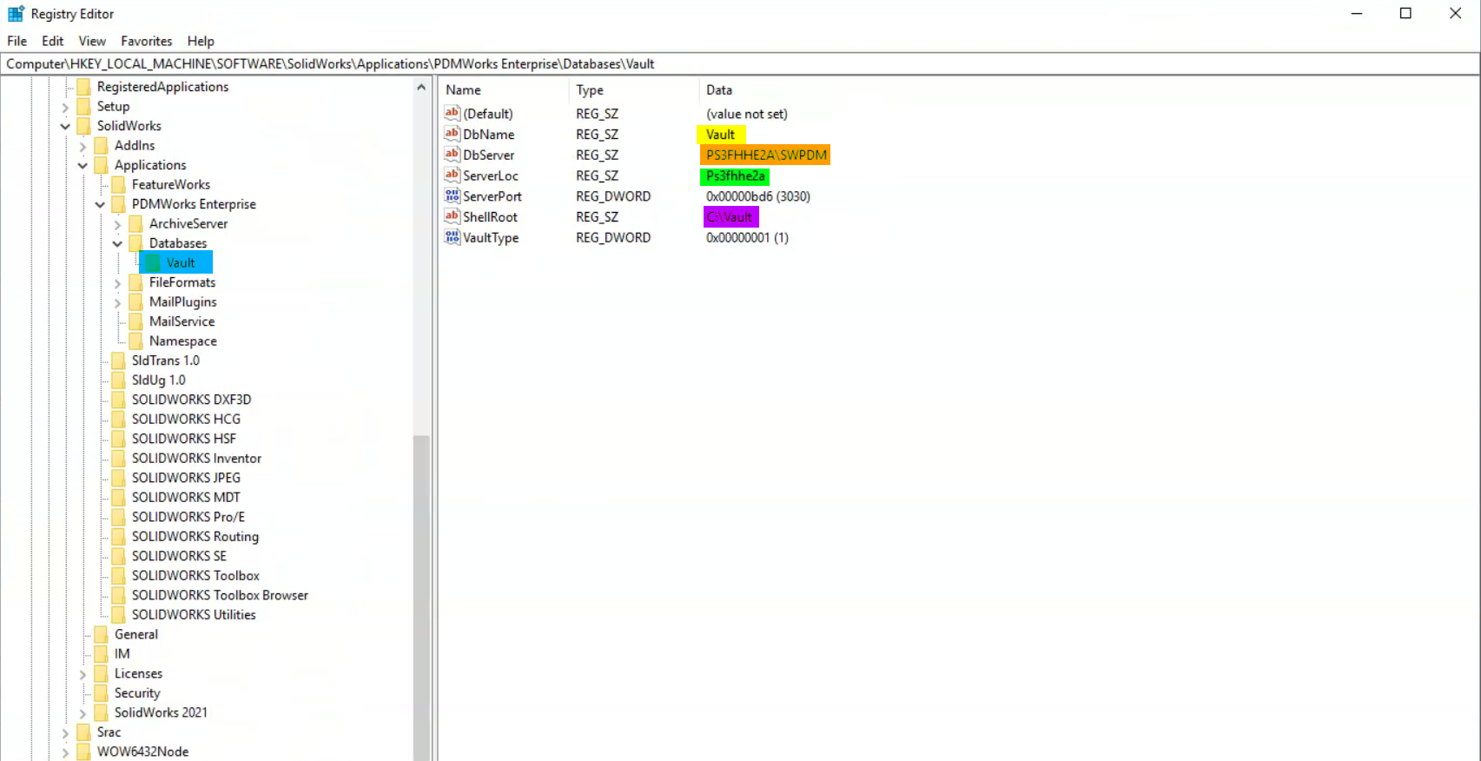Expand the Licenses key
Screen dimensions: 1481x761
(83, 674)
